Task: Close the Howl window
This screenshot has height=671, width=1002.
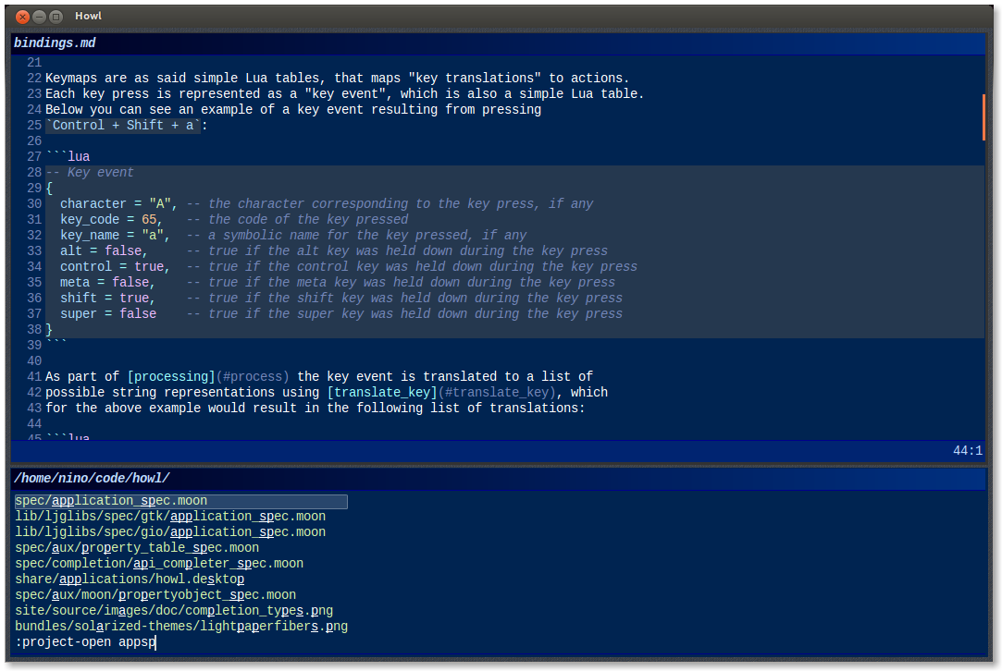Action: pos(22,17)
